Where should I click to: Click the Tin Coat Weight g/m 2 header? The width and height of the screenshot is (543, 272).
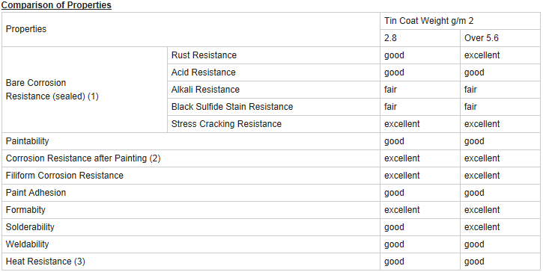[x=460, y=21]
